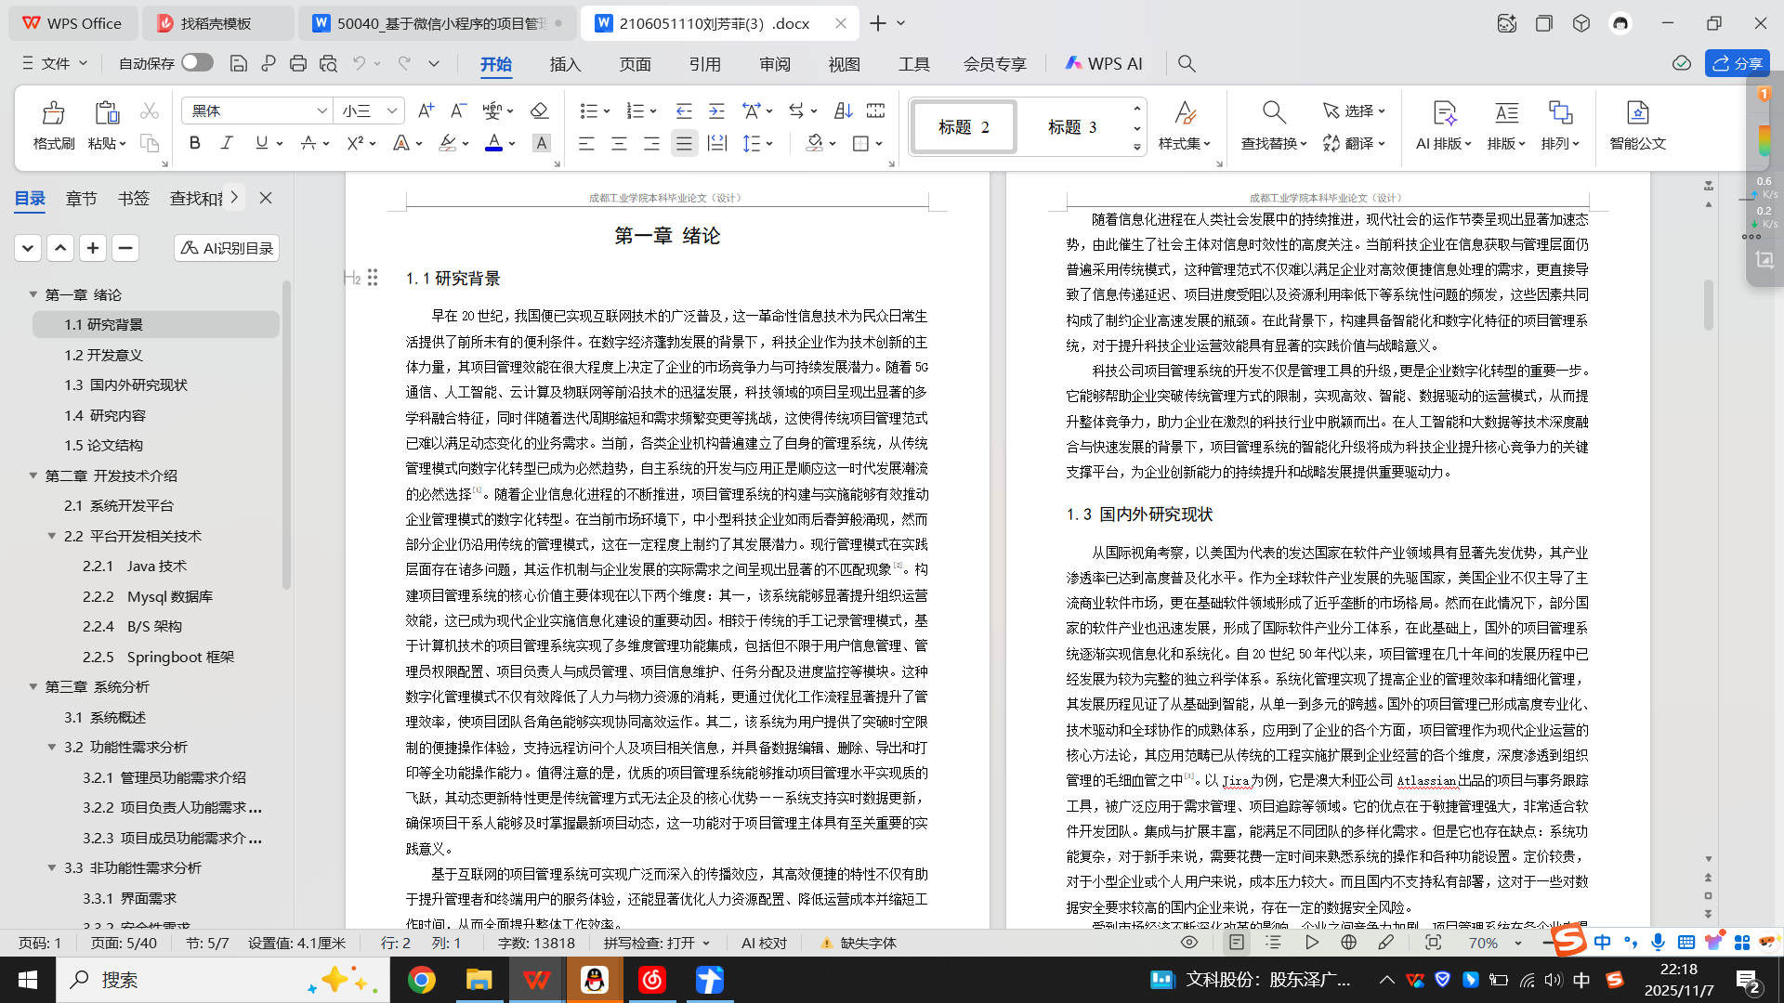Viewport: 1784px width, 1003px height.
Task: Toggle the auto-save switch
Action: 197,62
